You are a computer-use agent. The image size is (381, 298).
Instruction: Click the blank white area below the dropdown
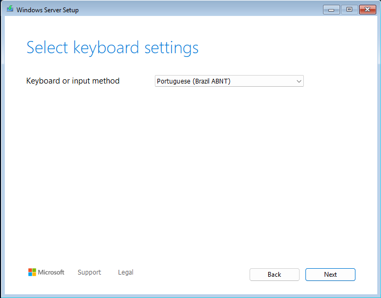(189, 170)
